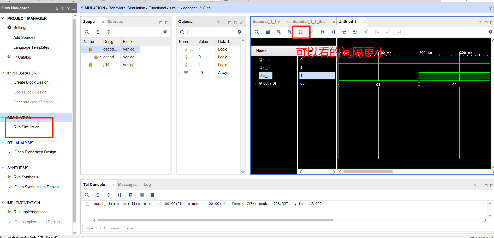Copy Tcl Console contents
This screenshot has height=238, width=494.
[130, 195]
